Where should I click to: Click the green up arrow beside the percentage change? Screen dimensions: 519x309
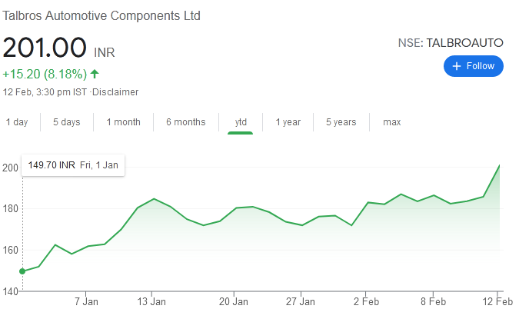95,75
